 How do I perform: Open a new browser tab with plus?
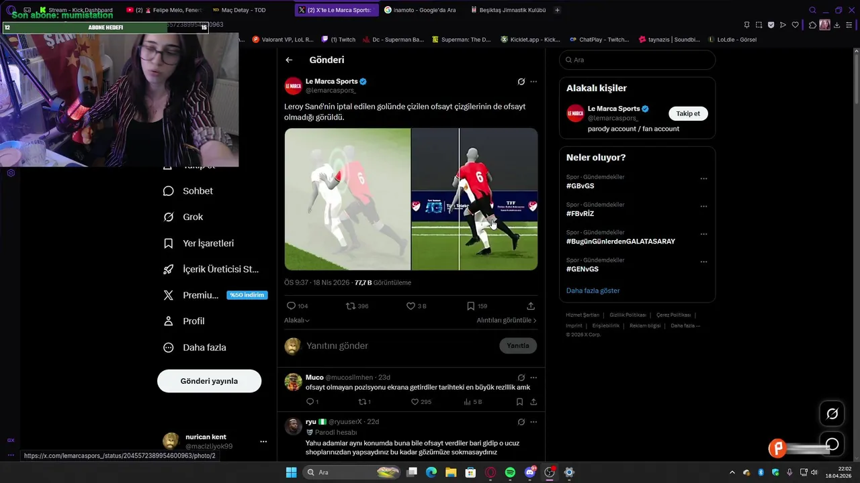point(557,10)
